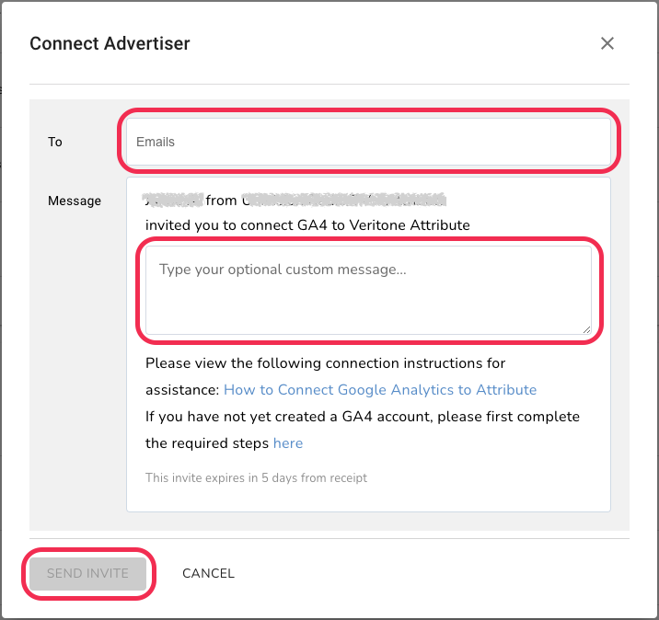The height and width of the screenshot is (620, 659).
Task: Close the Connect Advertiser dialog
Action: coord(607,43)
